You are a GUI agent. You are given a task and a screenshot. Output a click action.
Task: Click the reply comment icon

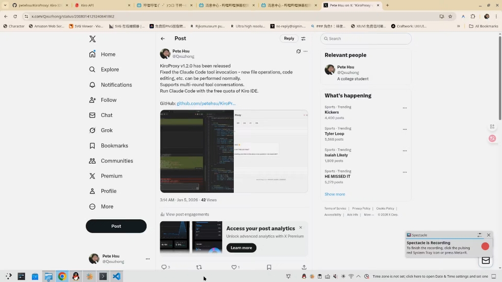(x=164, y=267)
